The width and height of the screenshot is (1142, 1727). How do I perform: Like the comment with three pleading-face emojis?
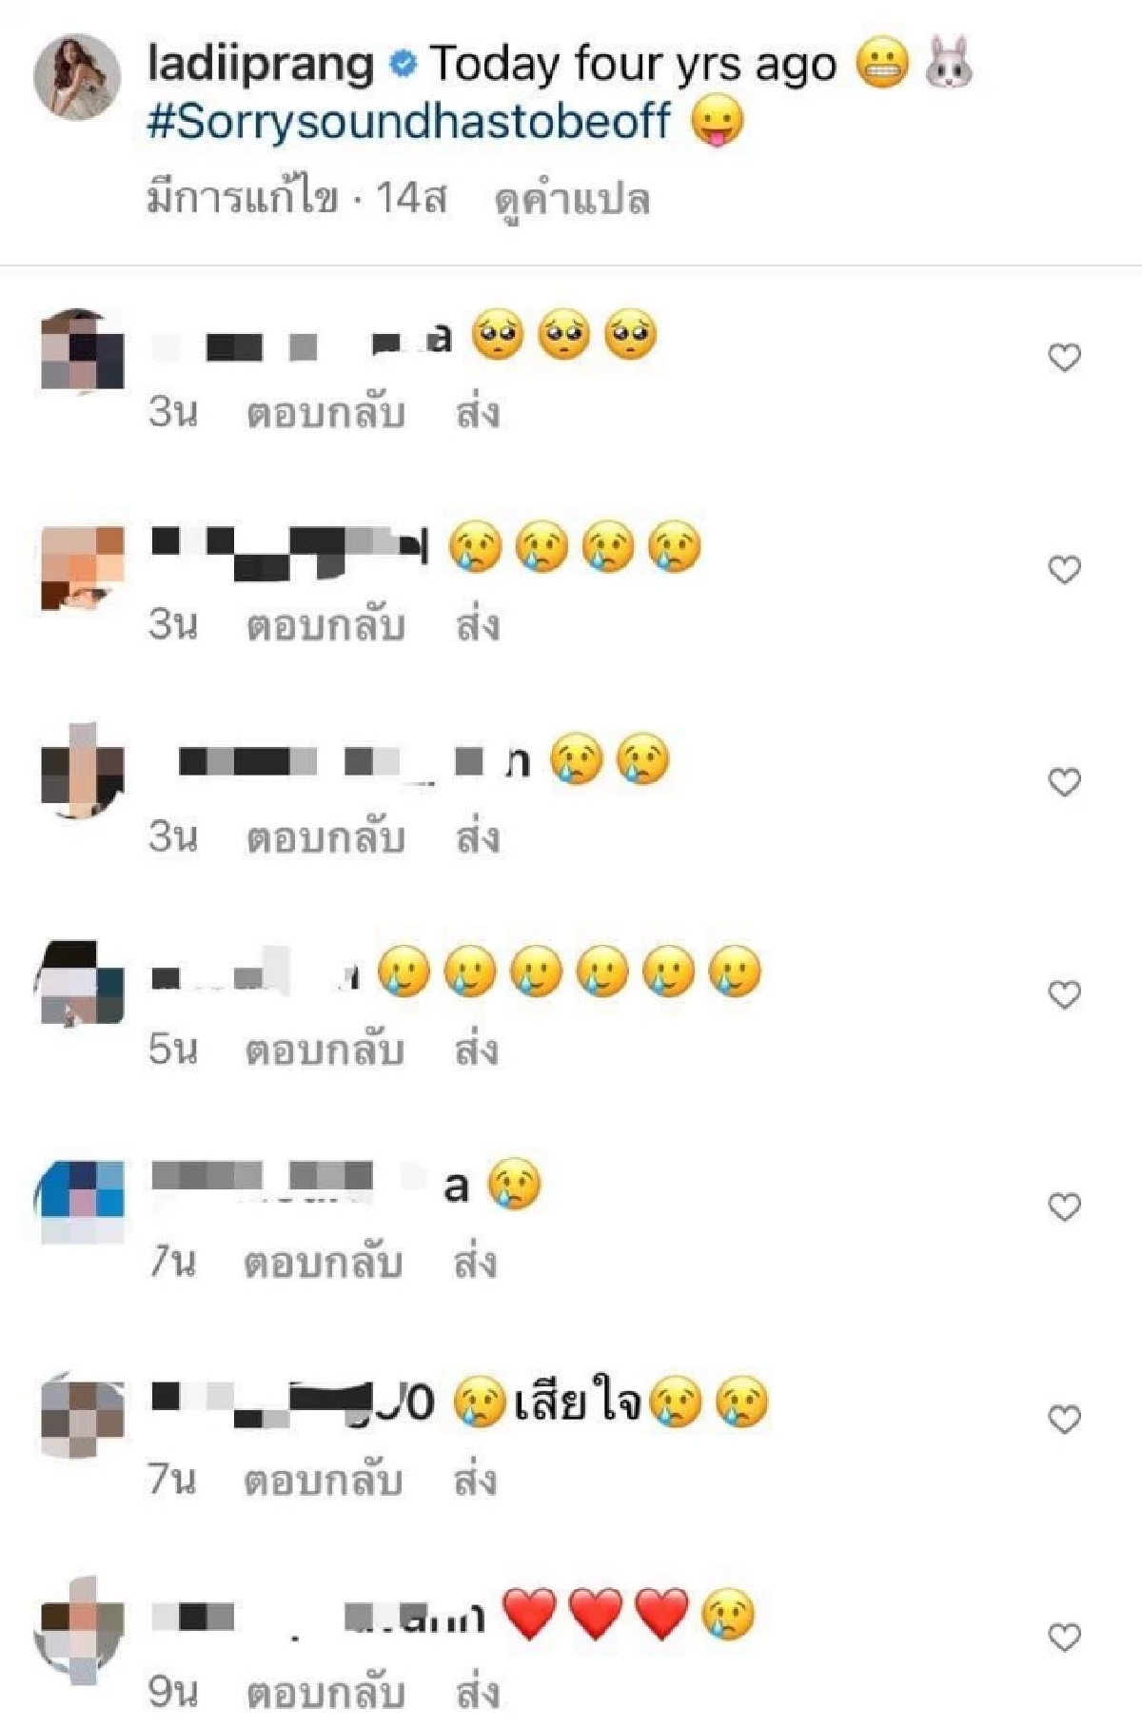pyautogui.click(x=1064, y=358)
